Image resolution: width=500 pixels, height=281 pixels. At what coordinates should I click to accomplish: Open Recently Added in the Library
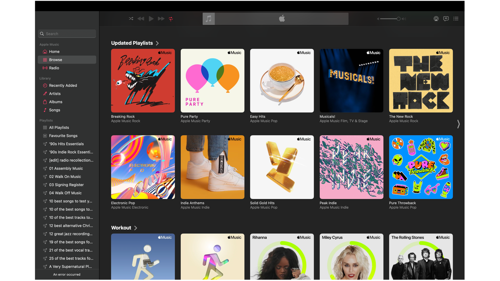[x=63, y=85]
